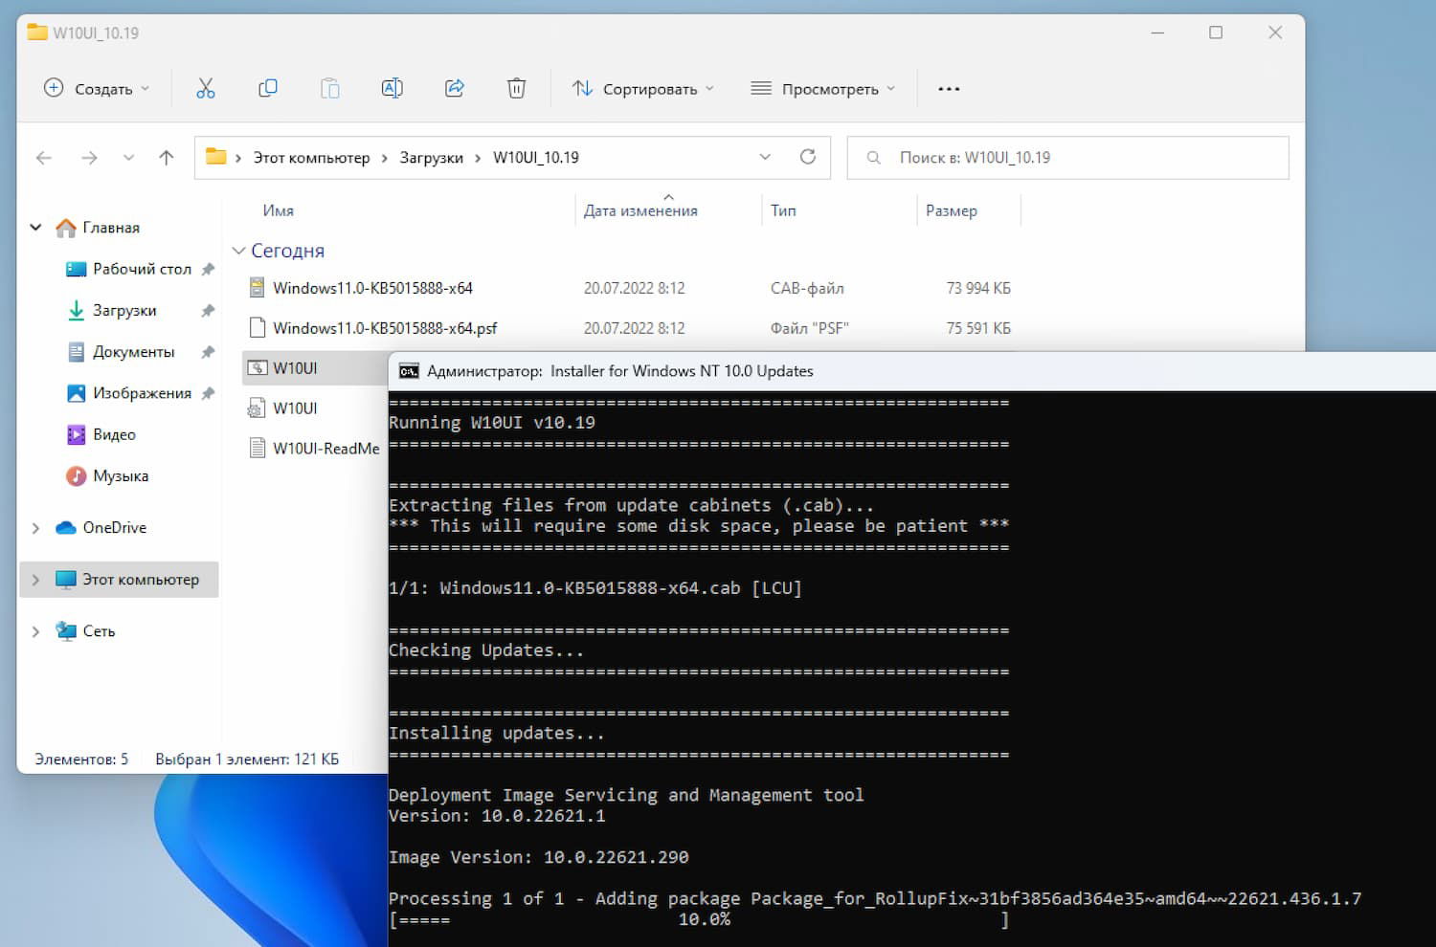
Task: Open the Просмотреть view menu
Action: [x=823, y=89]
